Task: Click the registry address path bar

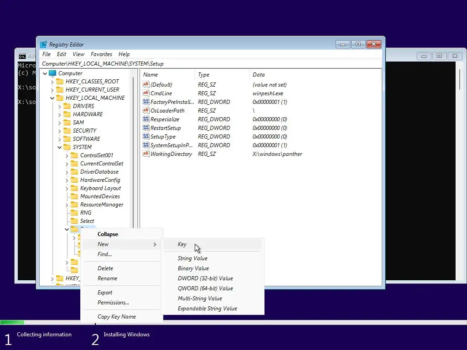Action: 211,64
